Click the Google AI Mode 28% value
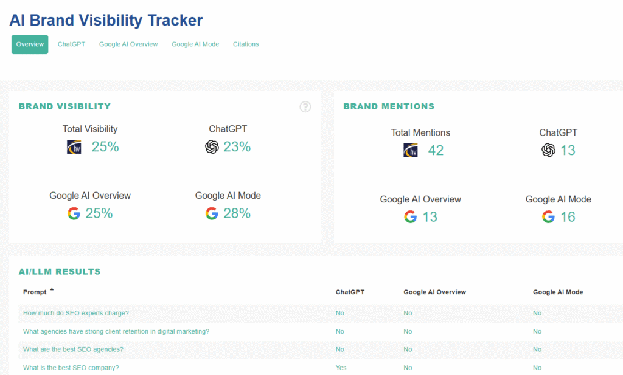This screenshot has height=375, width=623. coord(237,213)
